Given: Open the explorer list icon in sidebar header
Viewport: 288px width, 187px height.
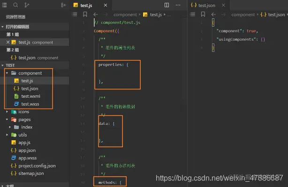Looking at the screenshot, I should (x=4, y=5).
